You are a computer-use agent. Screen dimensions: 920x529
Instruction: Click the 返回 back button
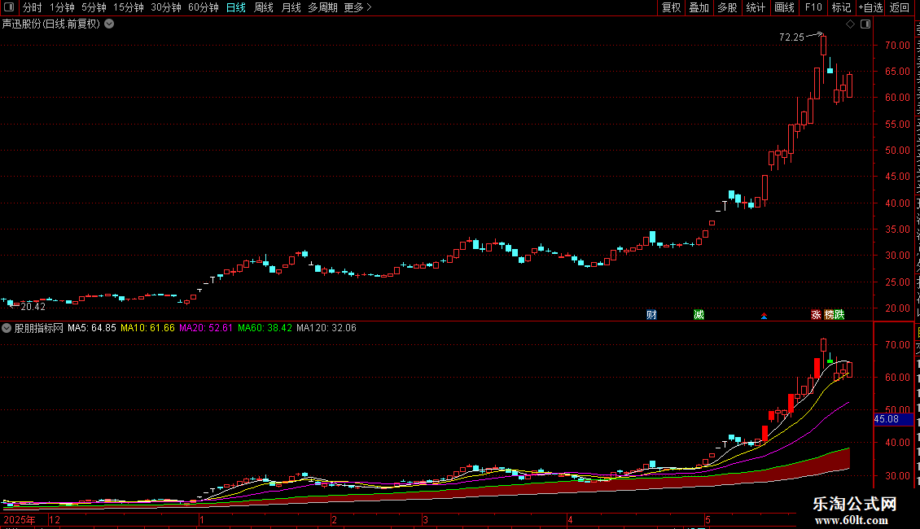click(900, 7)
